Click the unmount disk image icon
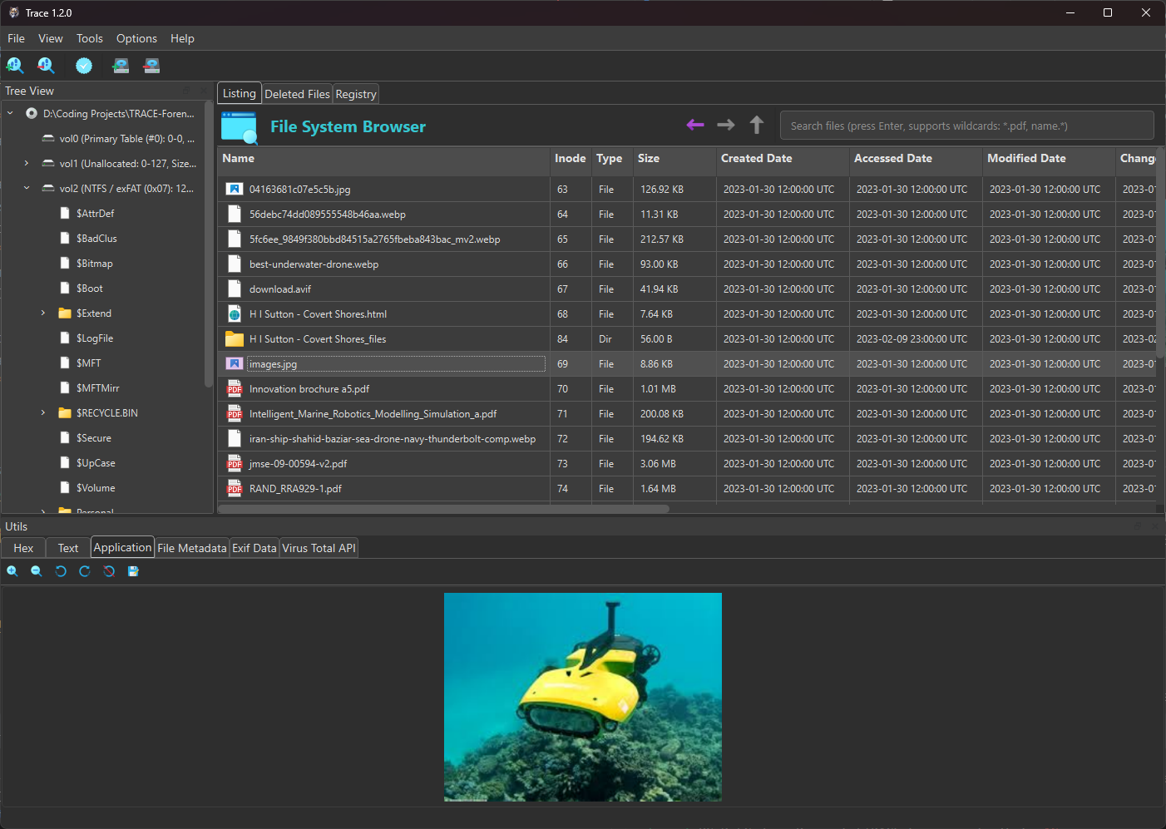Screen dimensions: 1166x829 click(x=151, y=66)
